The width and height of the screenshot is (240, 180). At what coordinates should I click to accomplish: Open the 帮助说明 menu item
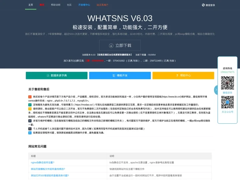tap(56, 5)
